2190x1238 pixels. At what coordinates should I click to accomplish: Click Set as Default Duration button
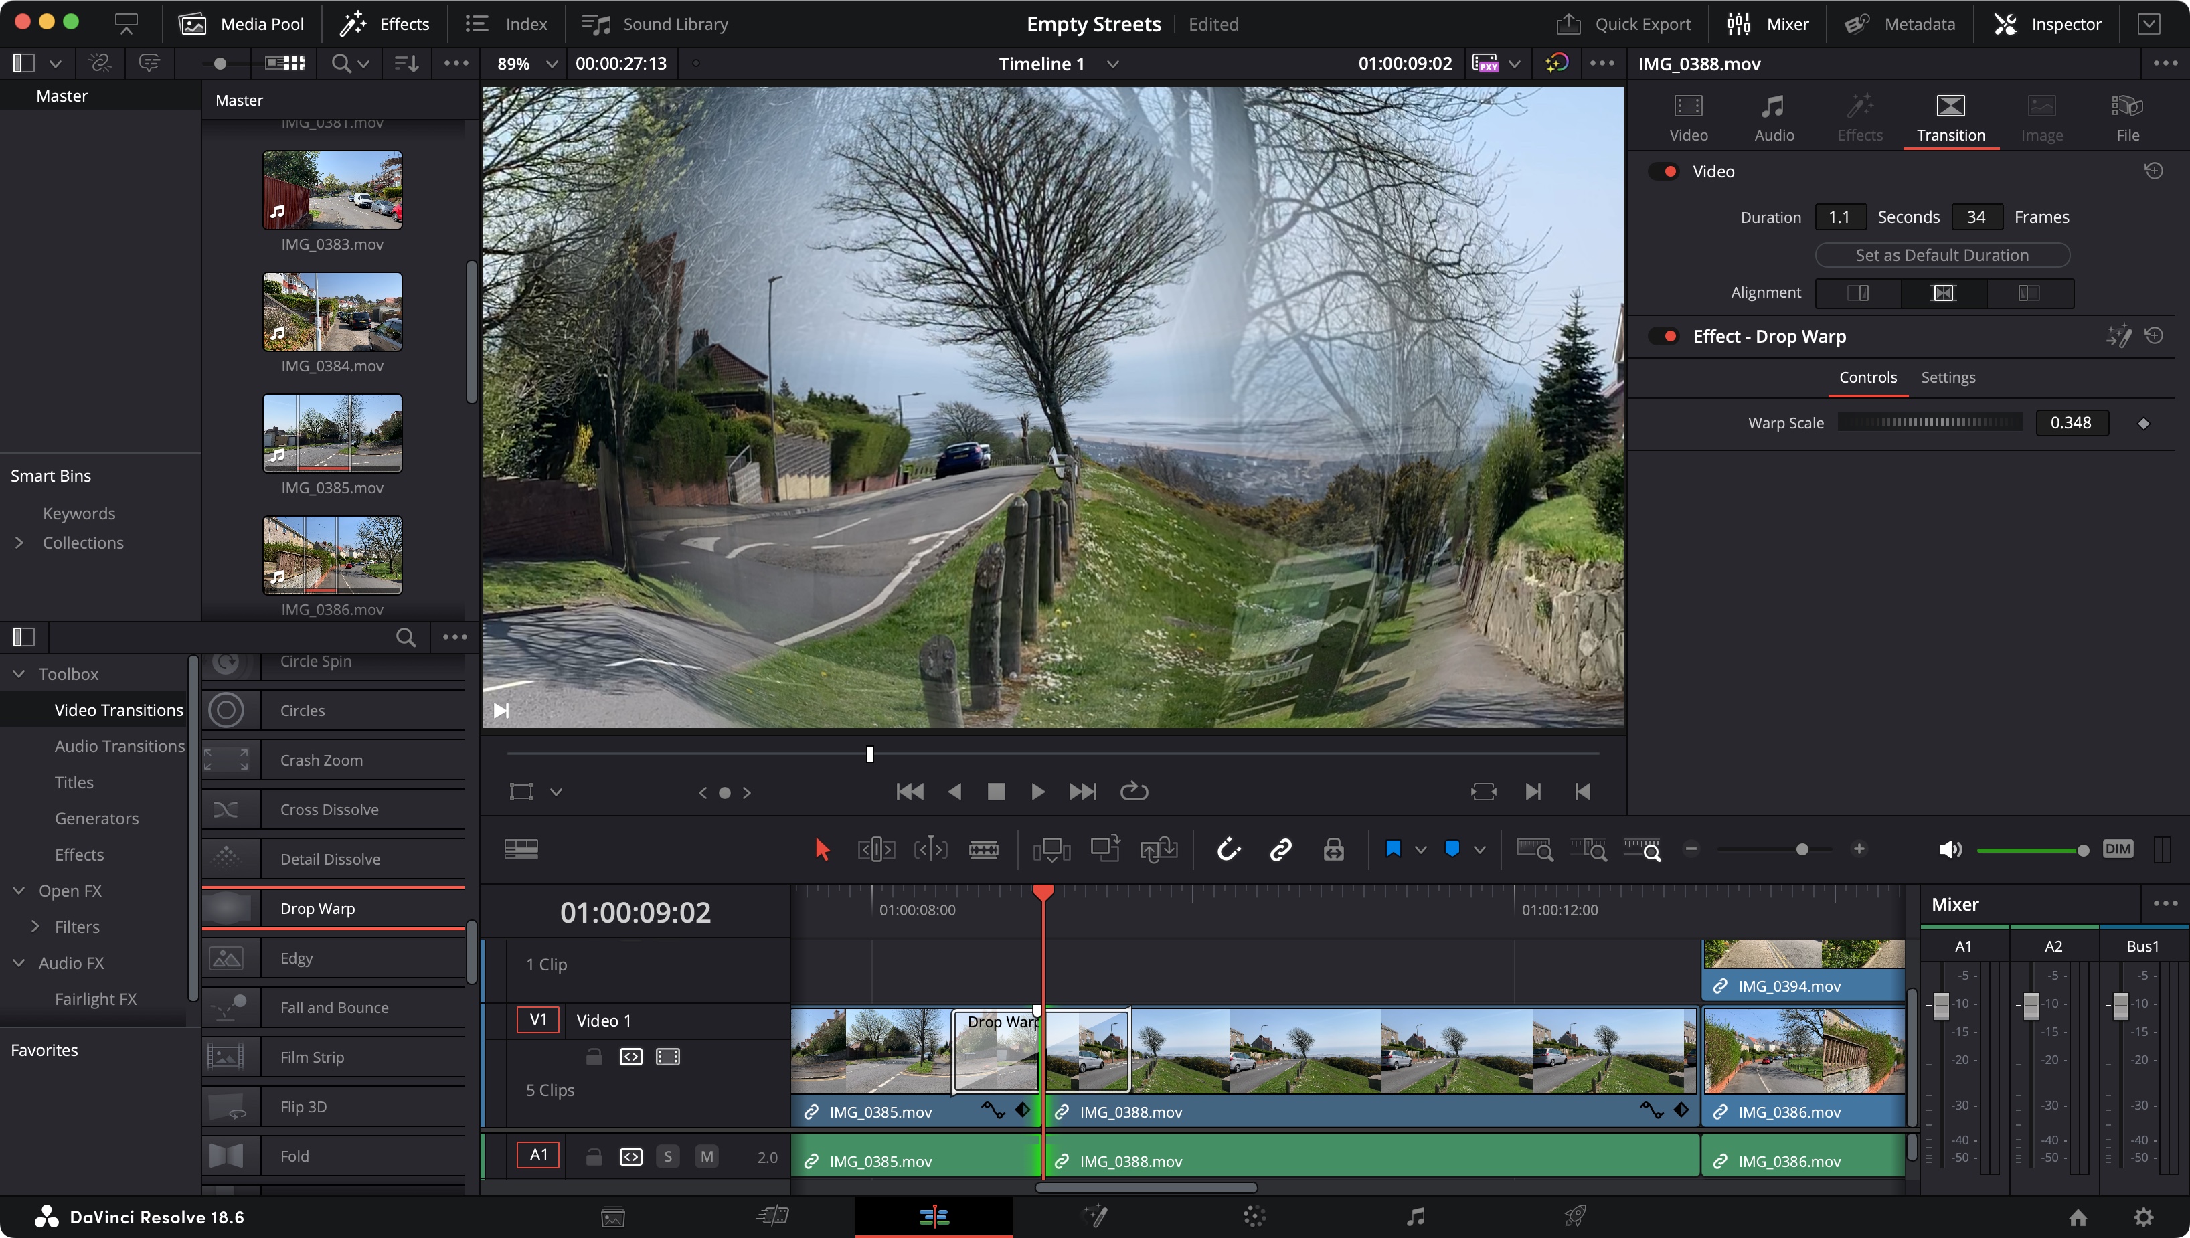1942,253
